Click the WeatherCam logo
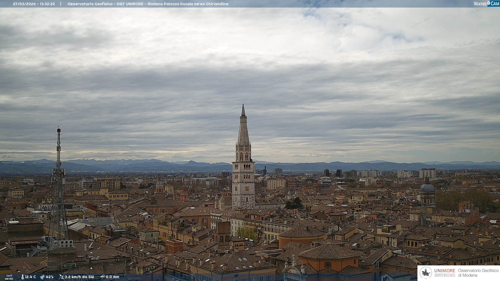The height and width of the screenshot is (281, 500). pyautogui.click(x=486, y=4)
